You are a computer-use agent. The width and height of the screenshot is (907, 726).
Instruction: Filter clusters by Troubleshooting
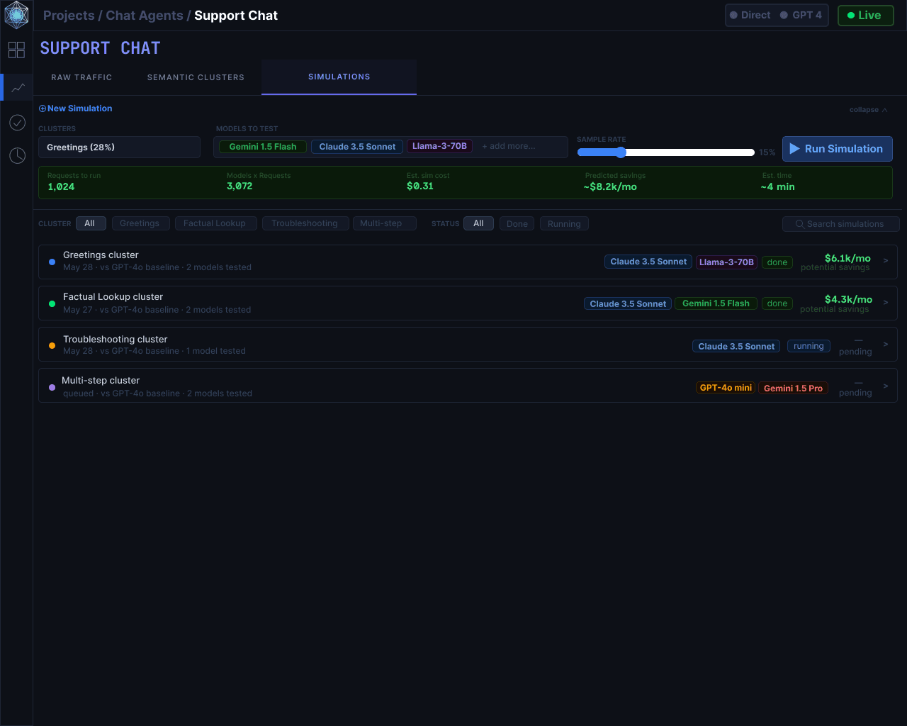305,223
